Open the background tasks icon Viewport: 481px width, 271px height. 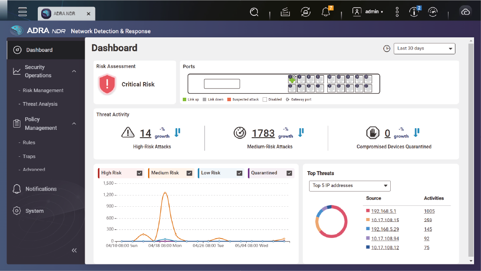click(285, 12)
